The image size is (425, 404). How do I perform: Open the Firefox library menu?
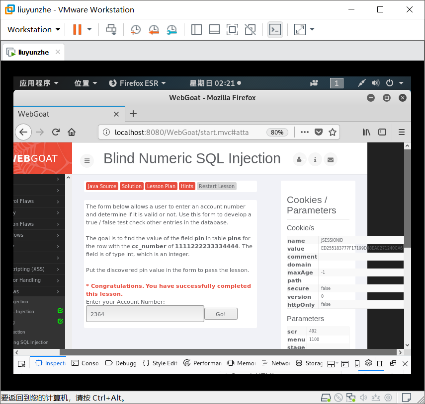366,132
